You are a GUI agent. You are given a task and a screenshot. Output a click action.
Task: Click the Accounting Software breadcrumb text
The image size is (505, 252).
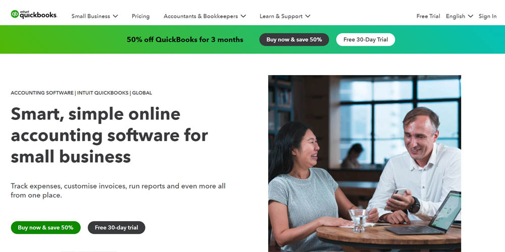42,93
